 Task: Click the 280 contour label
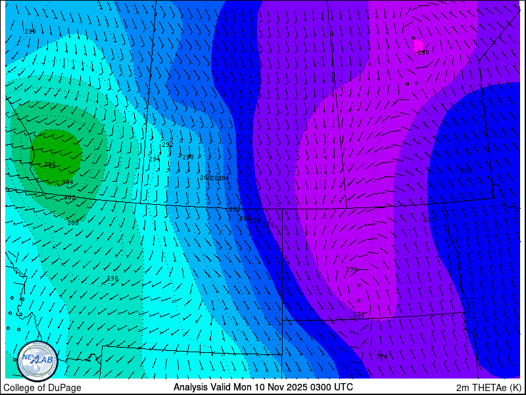(243, 219)
